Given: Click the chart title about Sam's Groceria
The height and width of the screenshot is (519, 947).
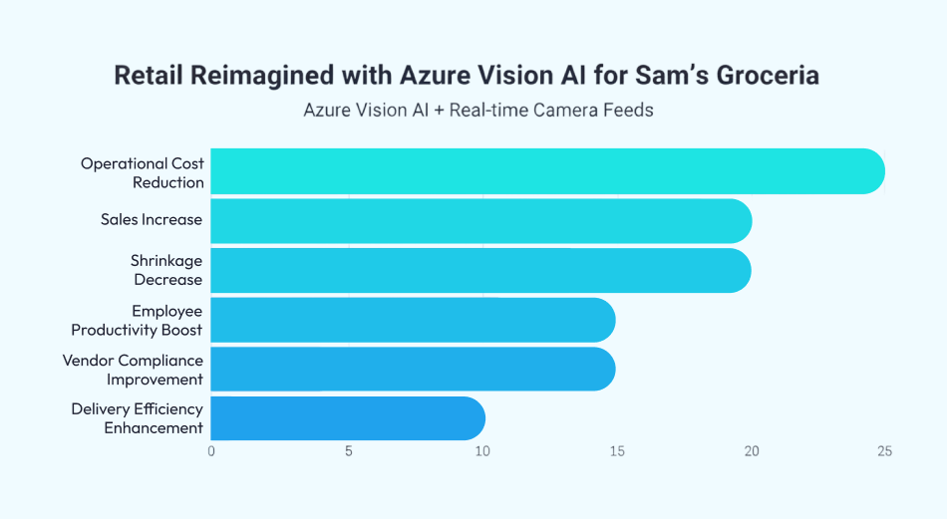Looking at the screenshot, I should point(467,76).
